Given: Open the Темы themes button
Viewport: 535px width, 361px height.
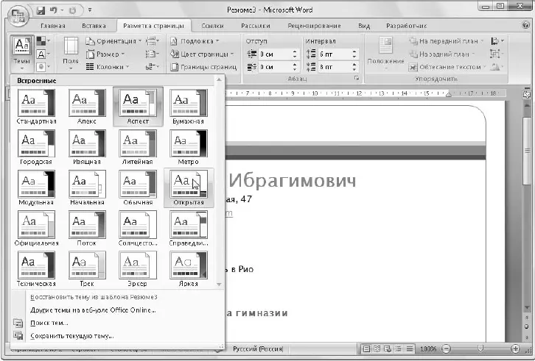Looking at the screenshot, I should coord(22,54).
